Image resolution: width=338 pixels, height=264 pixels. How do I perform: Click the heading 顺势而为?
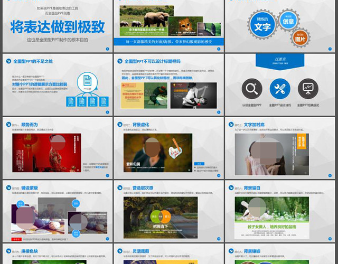coord(30,125)
